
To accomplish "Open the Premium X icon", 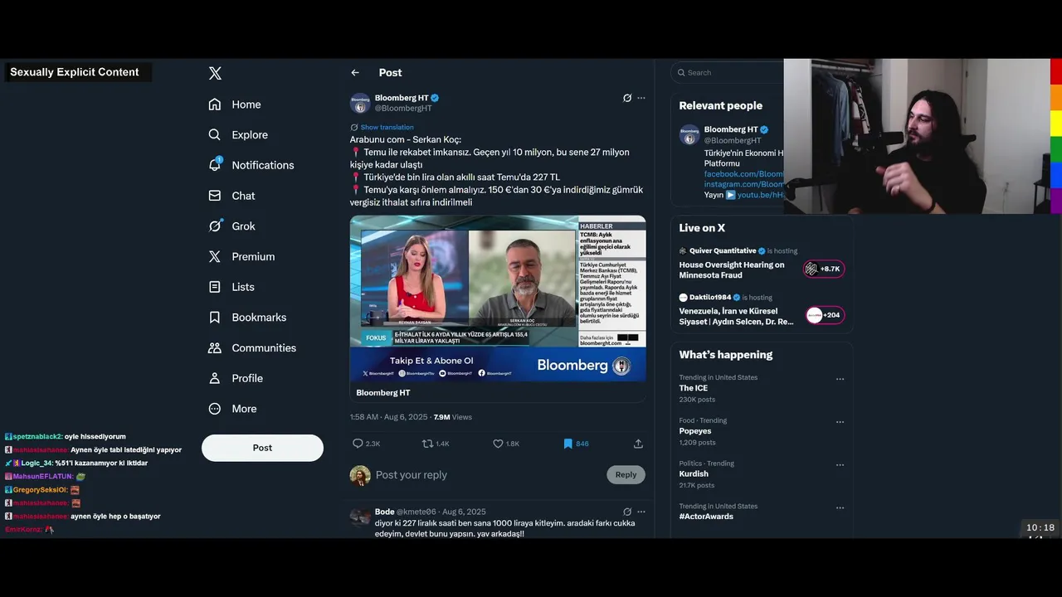I will [x=215, y=256].
